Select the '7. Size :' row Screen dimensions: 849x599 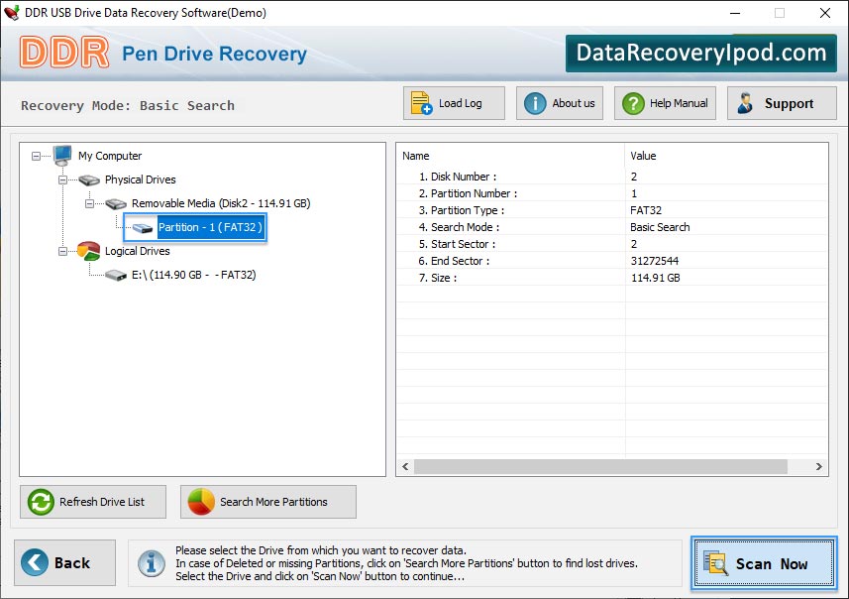pyautogui.click(x=612, y=278)
